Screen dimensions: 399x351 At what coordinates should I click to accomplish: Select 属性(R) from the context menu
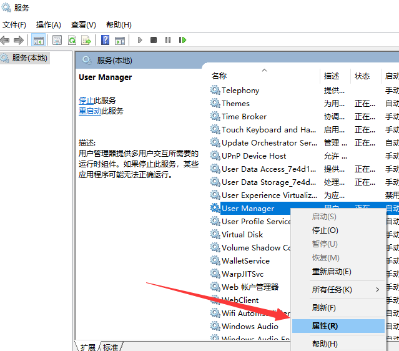325,326
